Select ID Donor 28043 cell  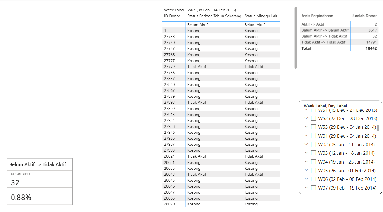pos(169,174)
